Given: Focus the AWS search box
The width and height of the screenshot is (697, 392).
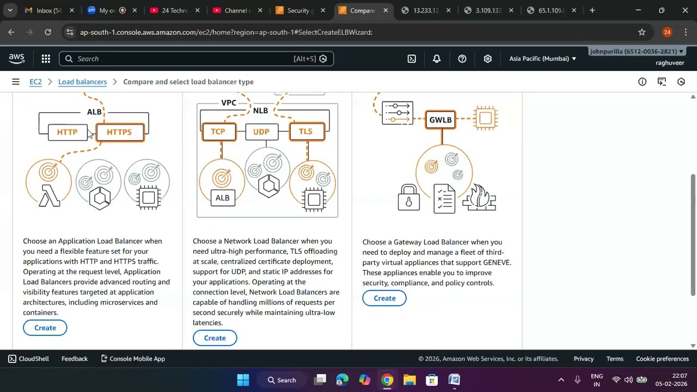Looking at the screenshot, I should [196, 59].
